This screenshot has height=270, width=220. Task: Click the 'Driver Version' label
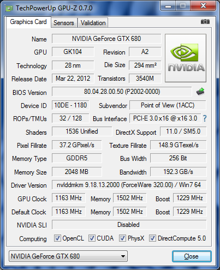pos(29,185)
